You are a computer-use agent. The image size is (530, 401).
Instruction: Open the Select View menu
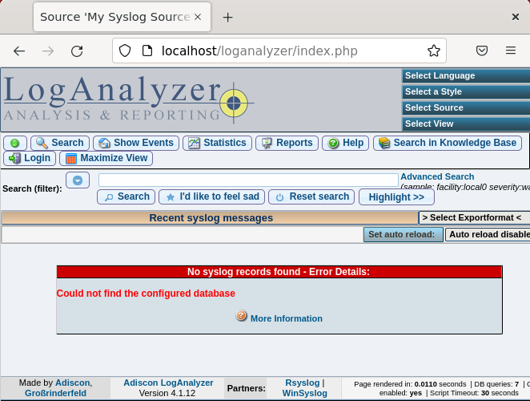tap(466, 124)
